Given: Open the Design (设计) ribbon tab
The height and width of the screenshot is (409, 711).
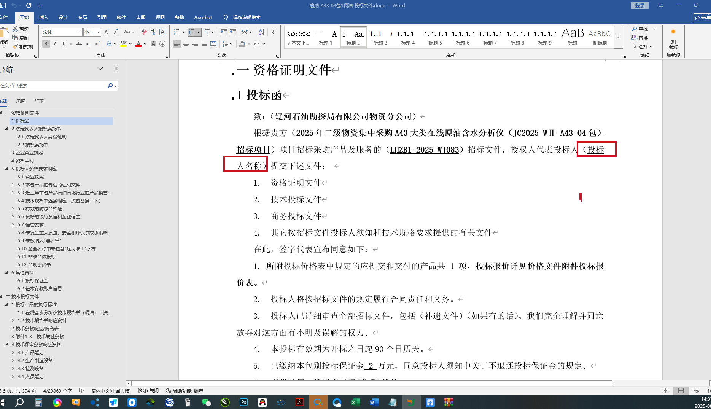Looking at the screenshot, I should 63,18.
